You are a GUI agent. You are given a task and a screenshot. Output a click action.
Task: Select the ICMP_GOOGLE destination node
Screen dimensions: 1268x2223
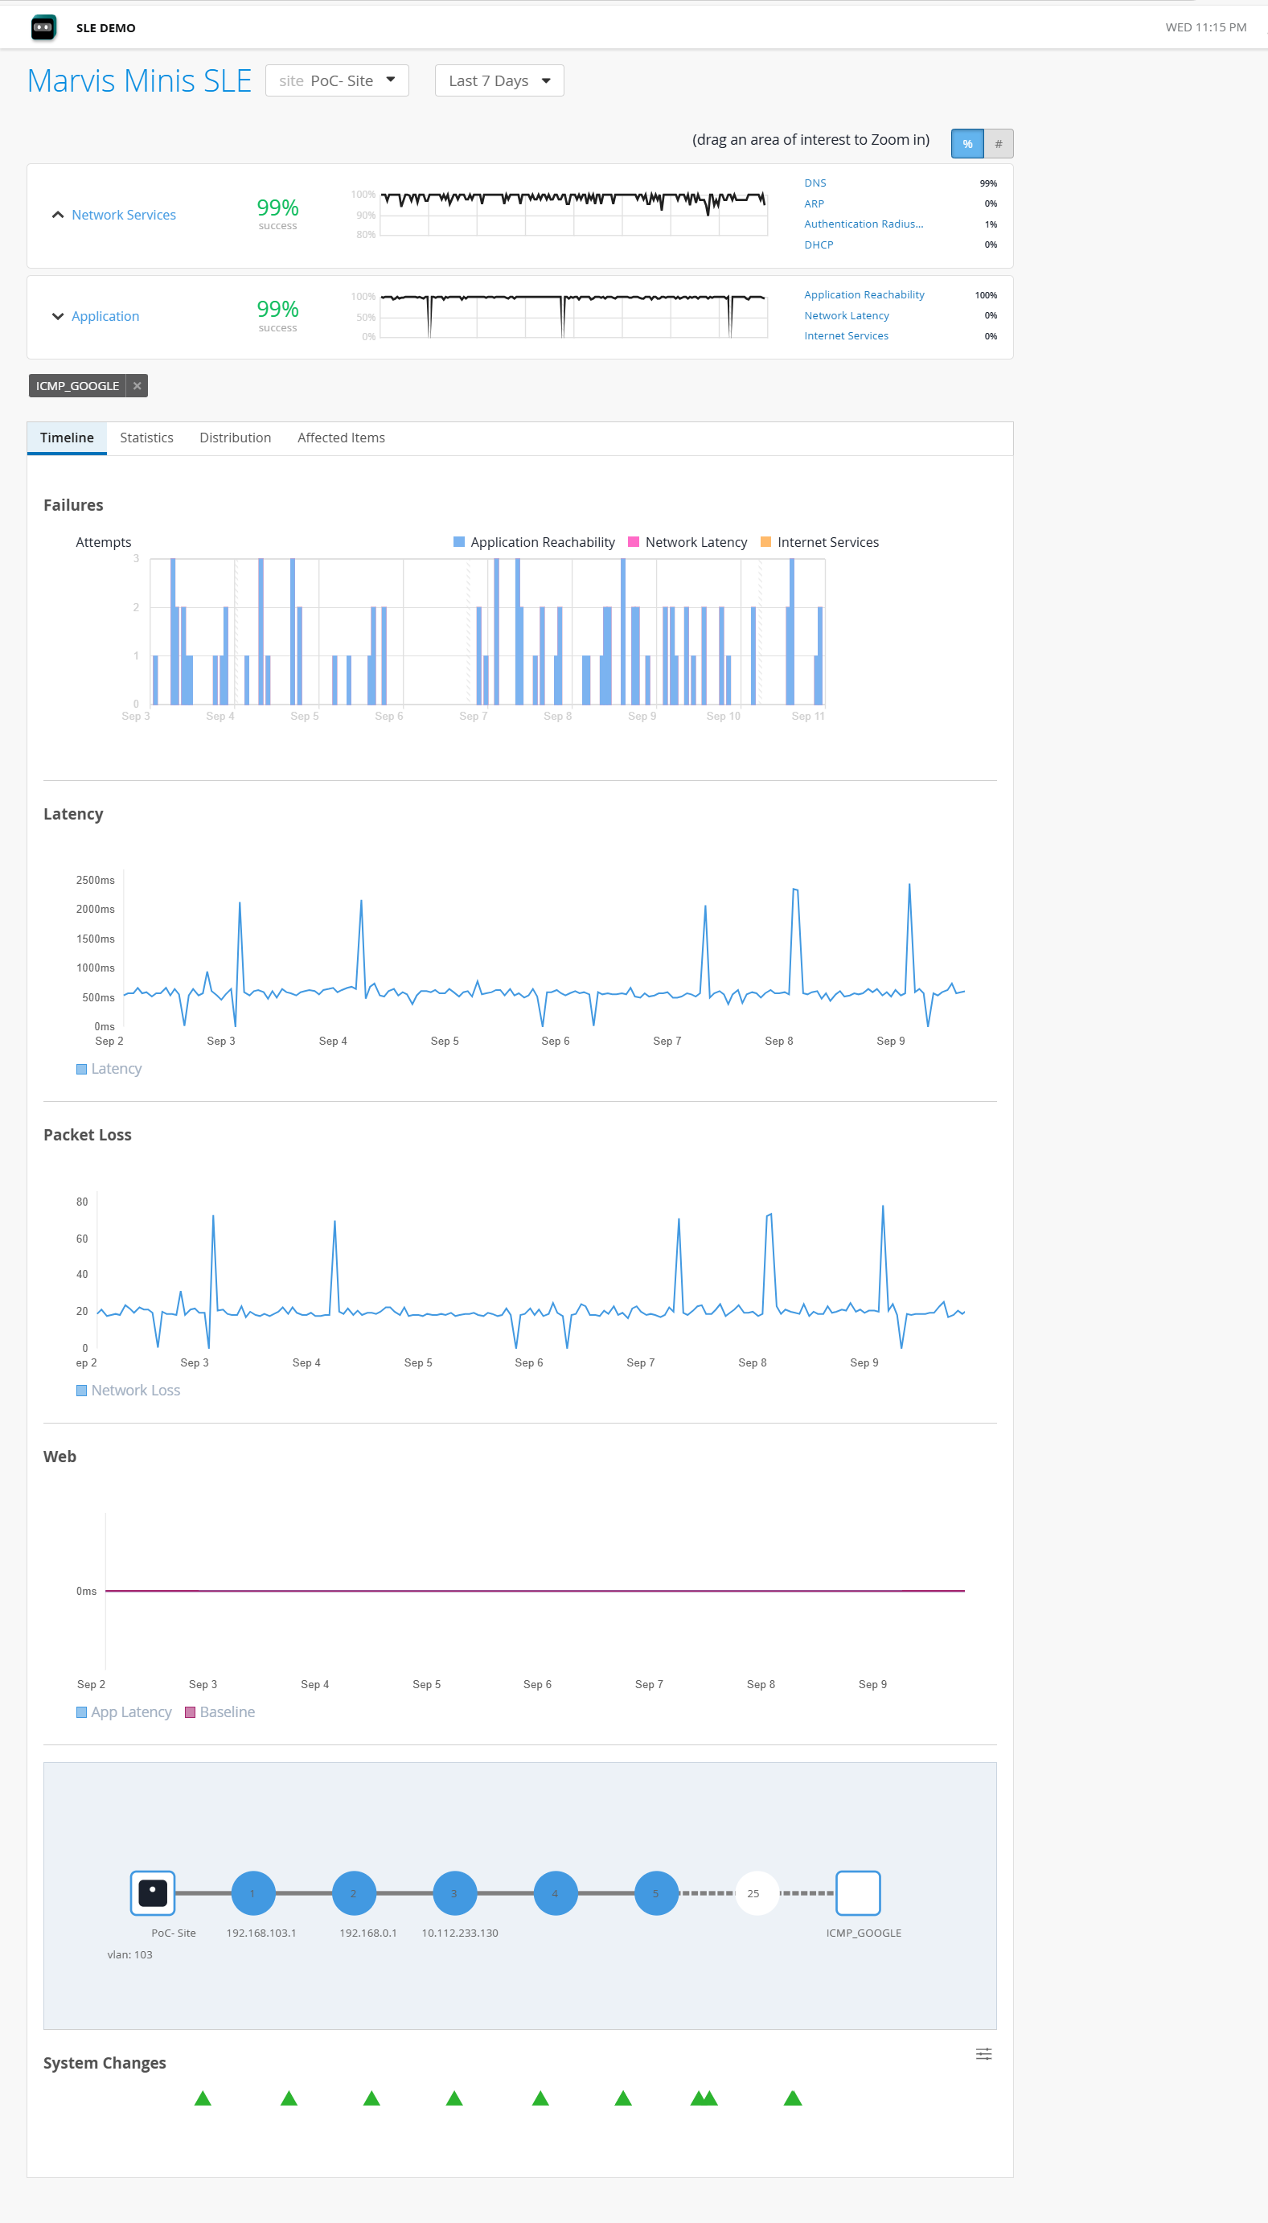coord(858,1893)
